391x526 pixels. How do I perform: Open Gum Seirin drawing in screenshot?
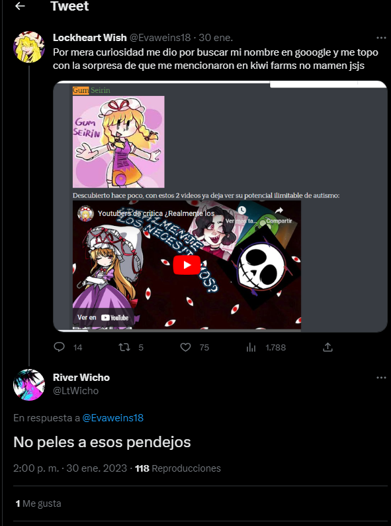[118, 142]
